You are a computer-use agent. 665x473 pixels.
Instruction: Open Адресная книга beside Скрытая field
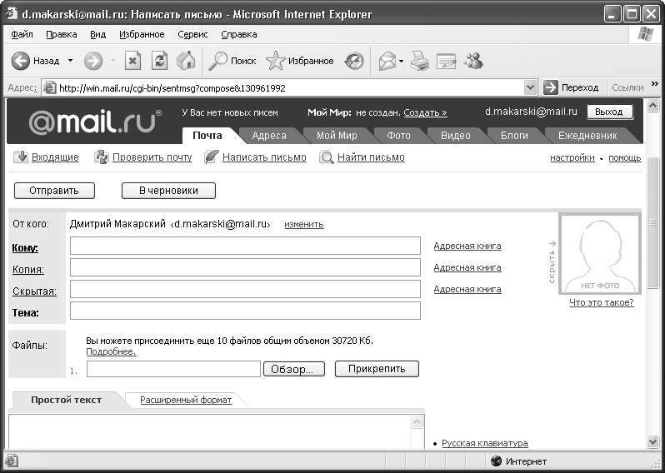pos(467,289)
